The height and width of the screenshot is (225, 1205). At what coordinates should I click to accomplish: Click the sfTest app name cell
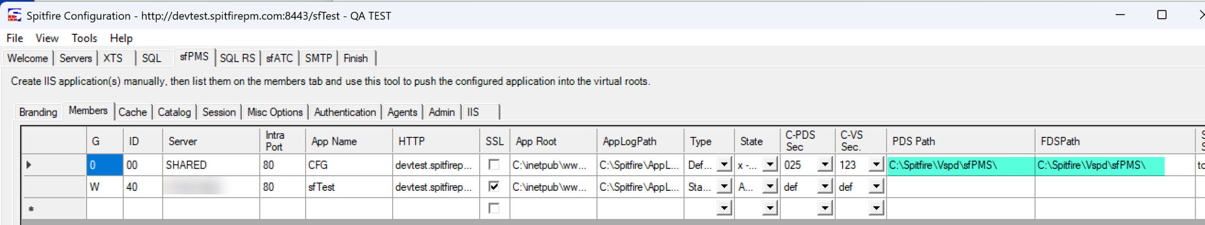pyautogui.click(x=349, y=187)
